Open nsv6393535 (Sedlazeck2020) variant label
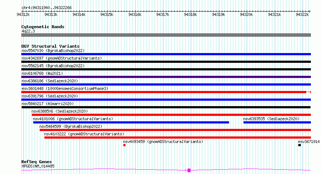The width and height of the screenshot is (321, 174). 271,119
